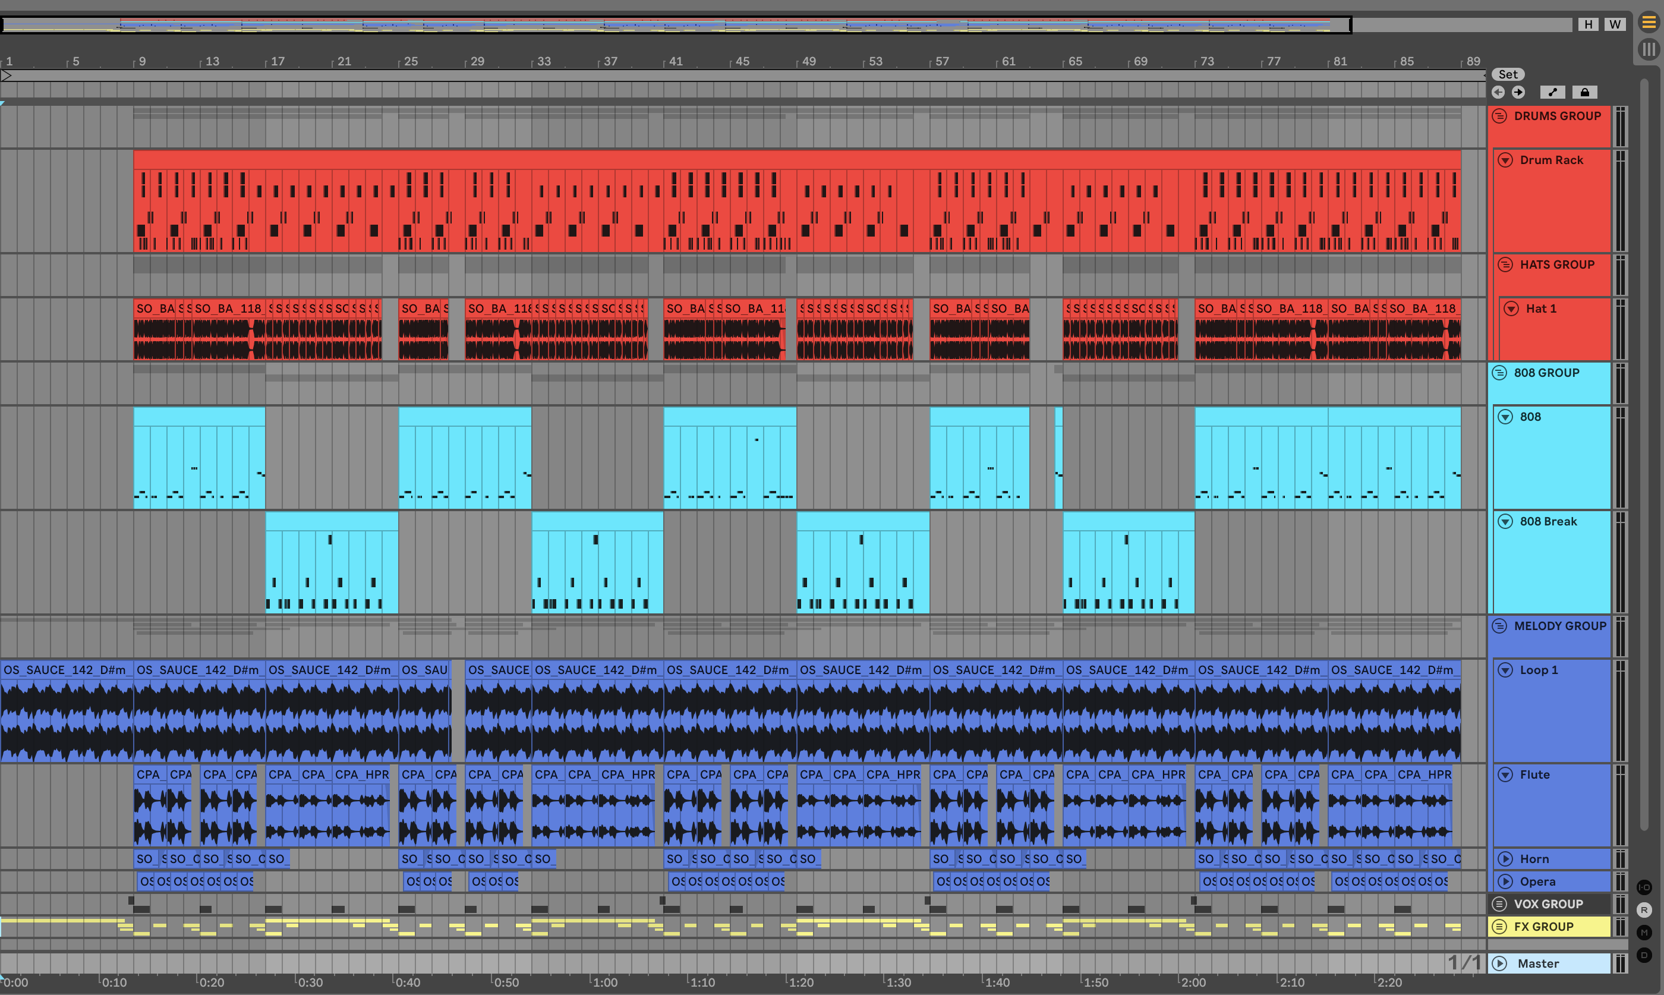
Task: Click the Drum Rack clip in arrangement
Action: (x=796, y=201)
